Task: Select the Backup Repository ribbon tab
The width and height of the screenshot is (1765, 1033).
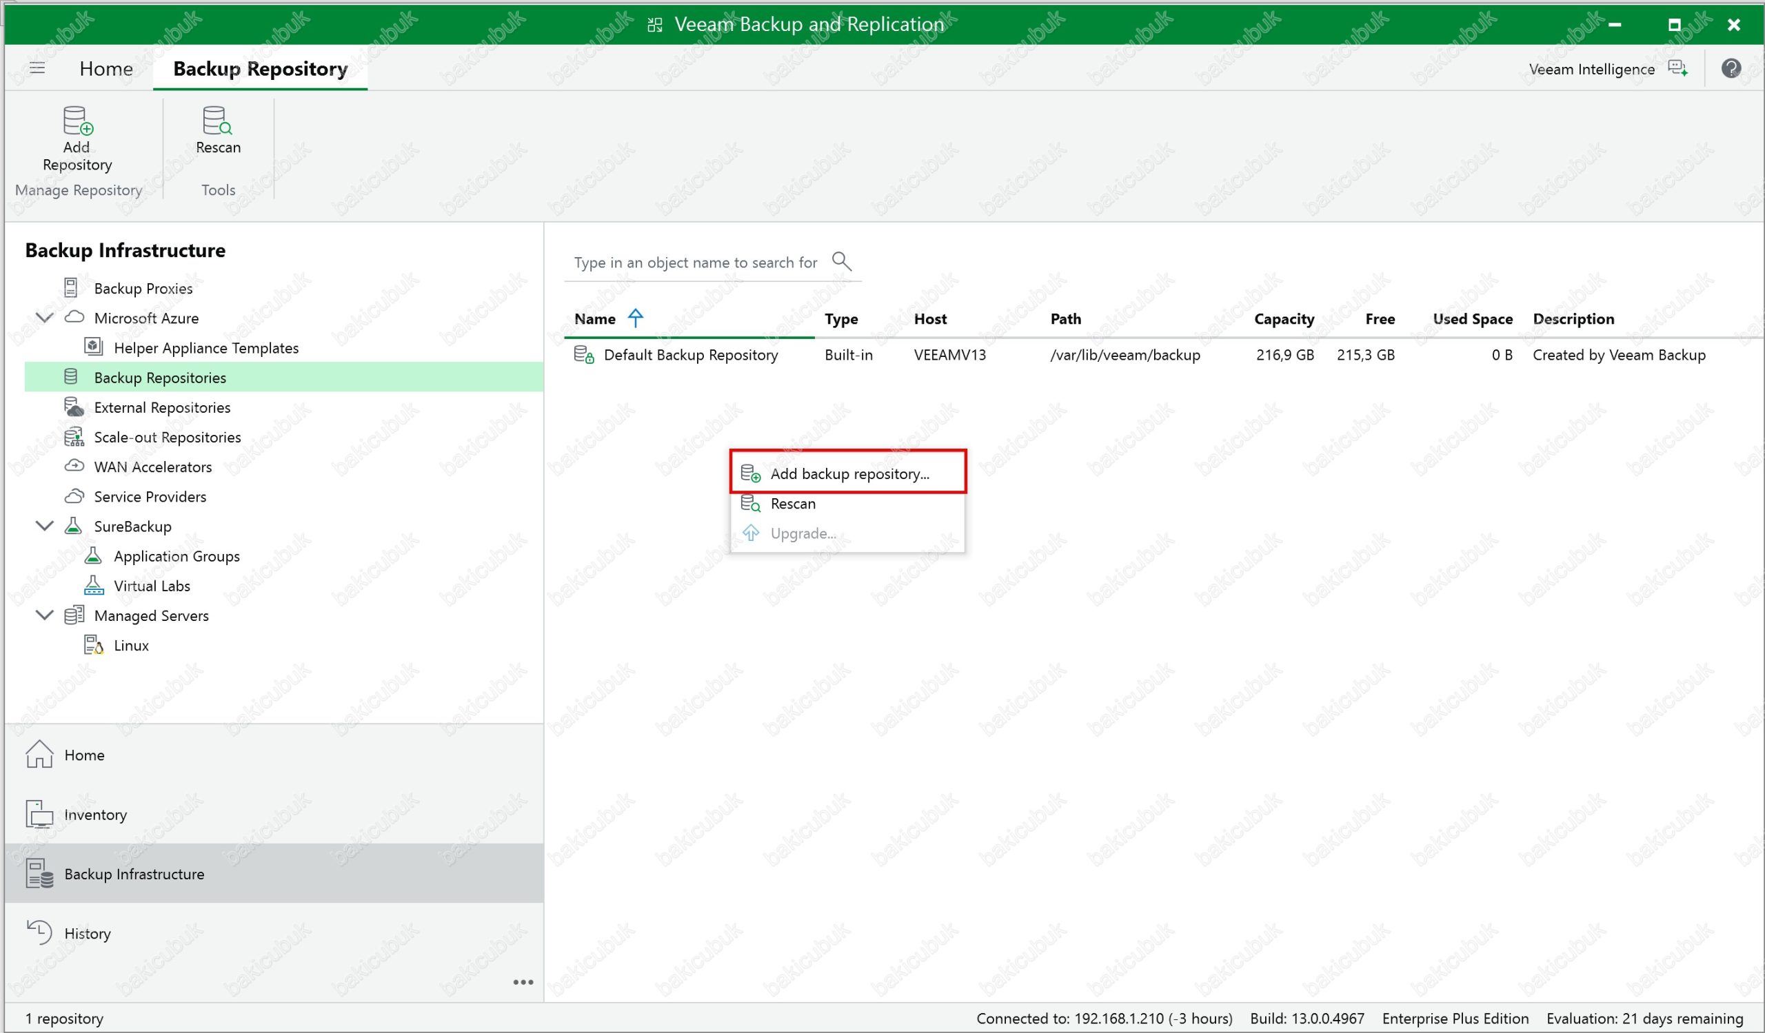Action: 260,69
